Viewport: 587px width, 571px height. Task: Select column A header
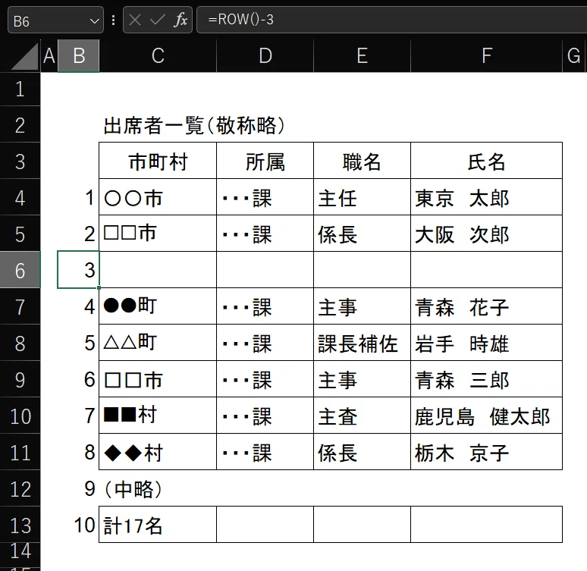click(x=49, y=56)
